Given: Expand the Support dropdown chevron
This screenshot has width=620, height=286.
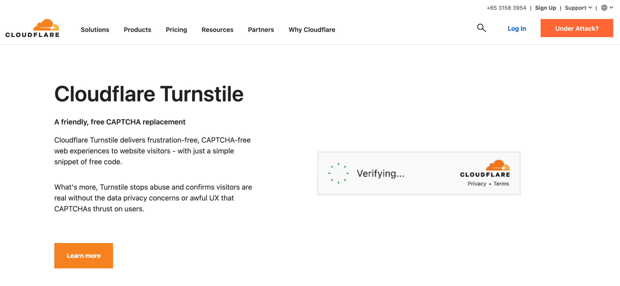Looking at the screenshot, I should coord(591,8).
